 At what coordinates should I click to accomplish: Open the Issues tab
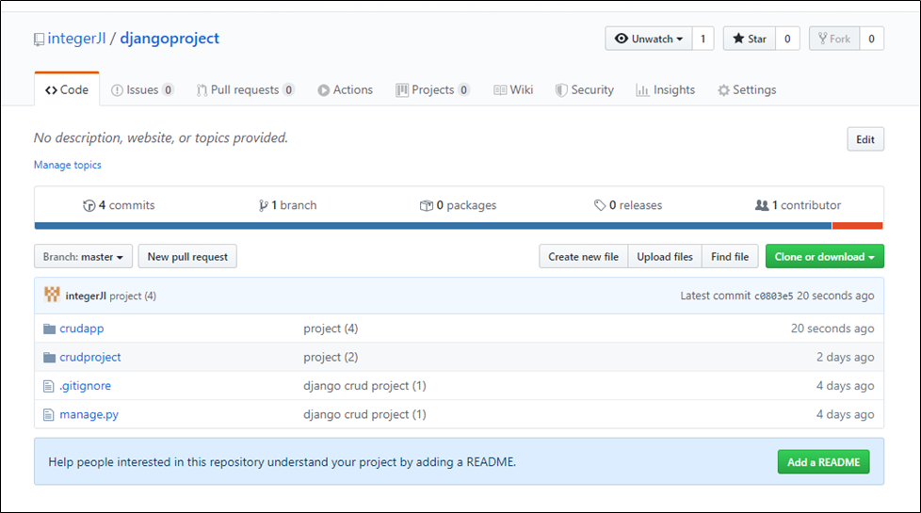tap(142, 89)
